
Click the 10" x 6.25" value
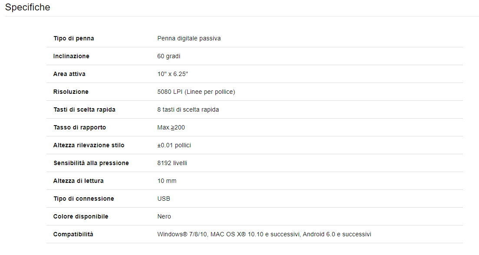(172, 74)
